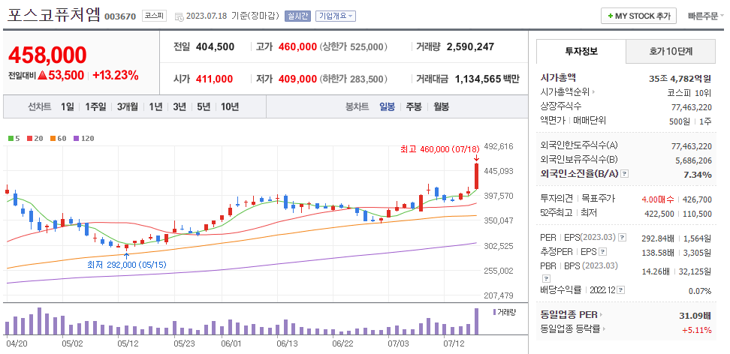This screenshot has height=354, width=730.
Task: Click the green 5-day moving average legend
Action: [x=13, y=138]
